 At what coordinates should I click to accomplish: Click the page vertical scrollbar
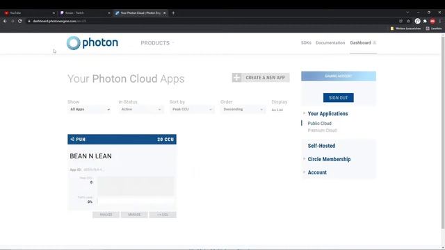tap(443, 132)
